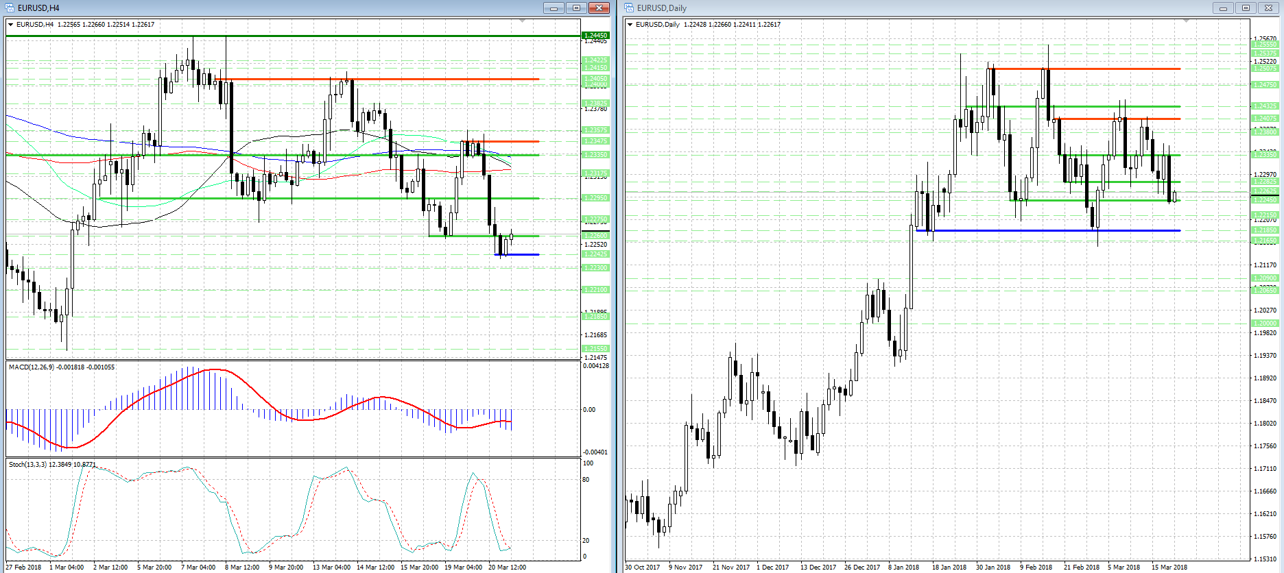1284x573 pixels.
Task: Click the chart shift marker in H4 chart
Action: tap(523, 21)
